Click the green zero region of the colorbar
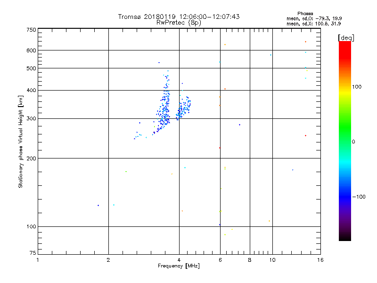This screenshot has height=283, width=377. click(345, 141)
